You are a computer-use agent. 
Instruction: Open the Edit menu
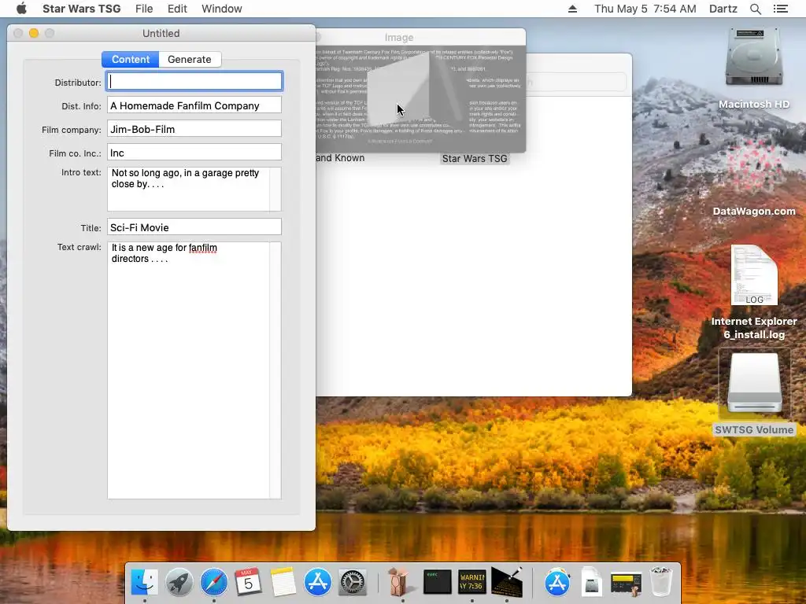click(x=177, y=9)
